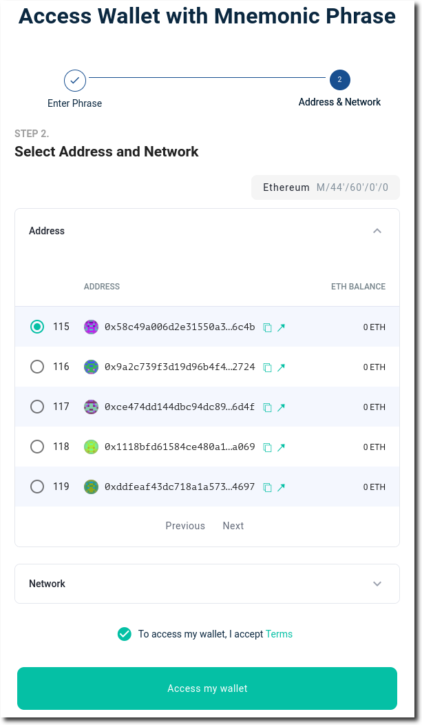Select the radio button for address 116
Viewport: 422px width, 725px height.
[x=37, y=367]
